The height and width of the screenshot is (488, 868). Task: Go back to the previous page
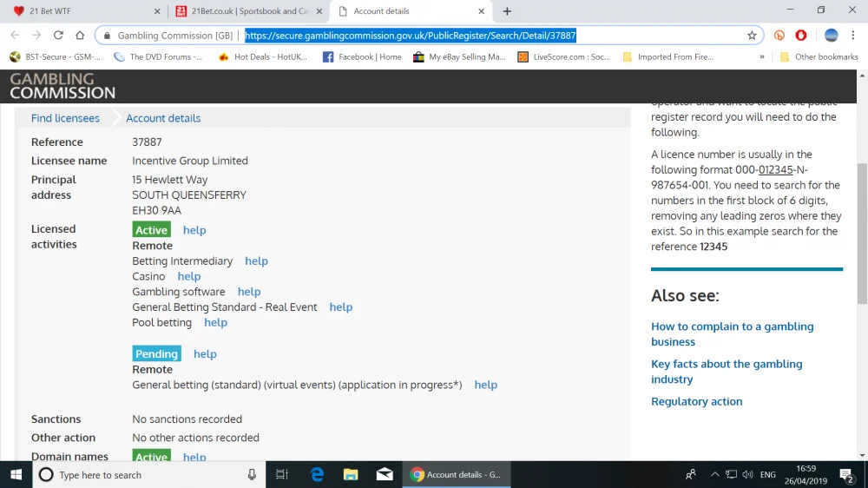coord(15,35)
